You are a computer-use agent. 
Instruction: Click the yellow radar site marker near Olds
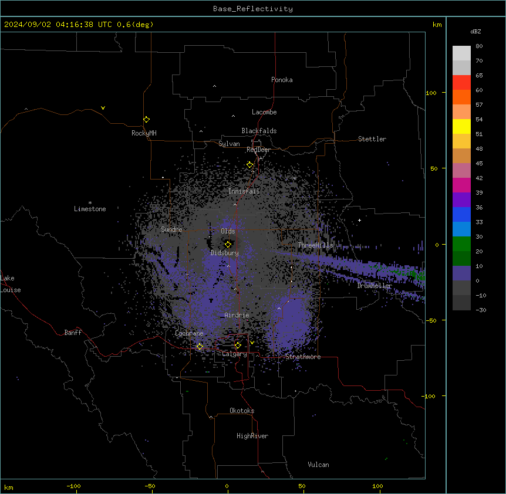228,245
